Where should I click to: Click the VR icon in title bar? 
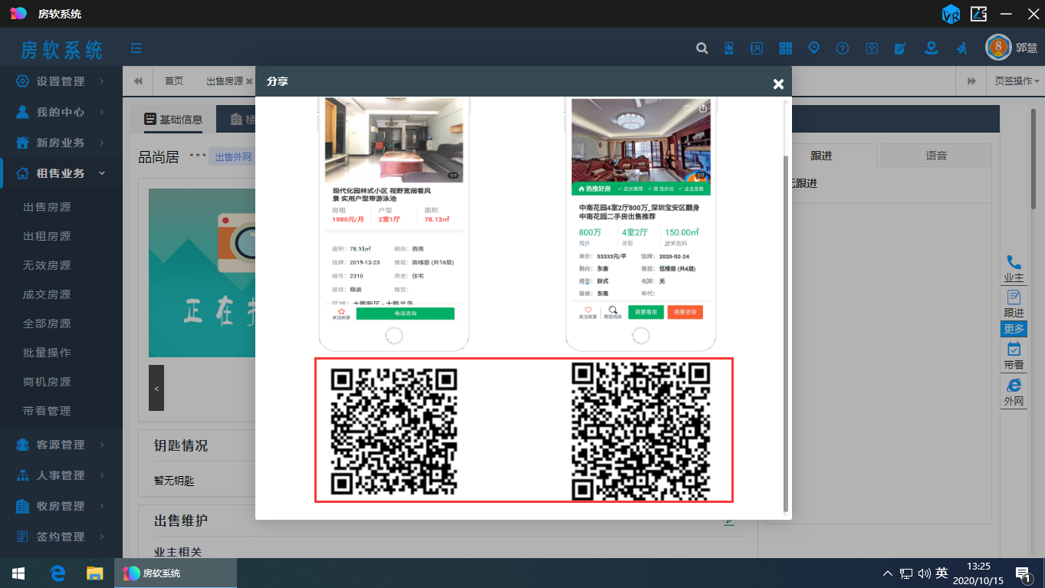point(951,14)
